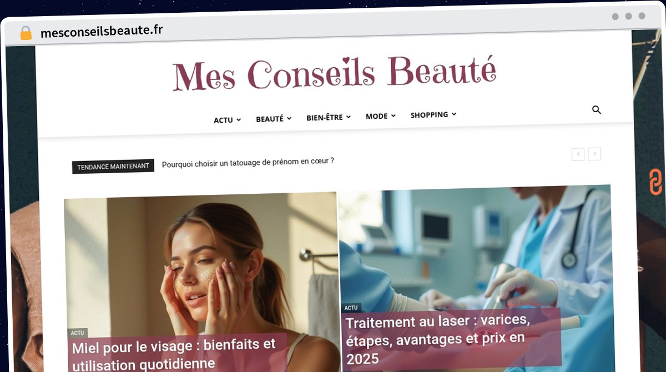Open the search magnifier icon
The image size is (666, 372).
597,110
